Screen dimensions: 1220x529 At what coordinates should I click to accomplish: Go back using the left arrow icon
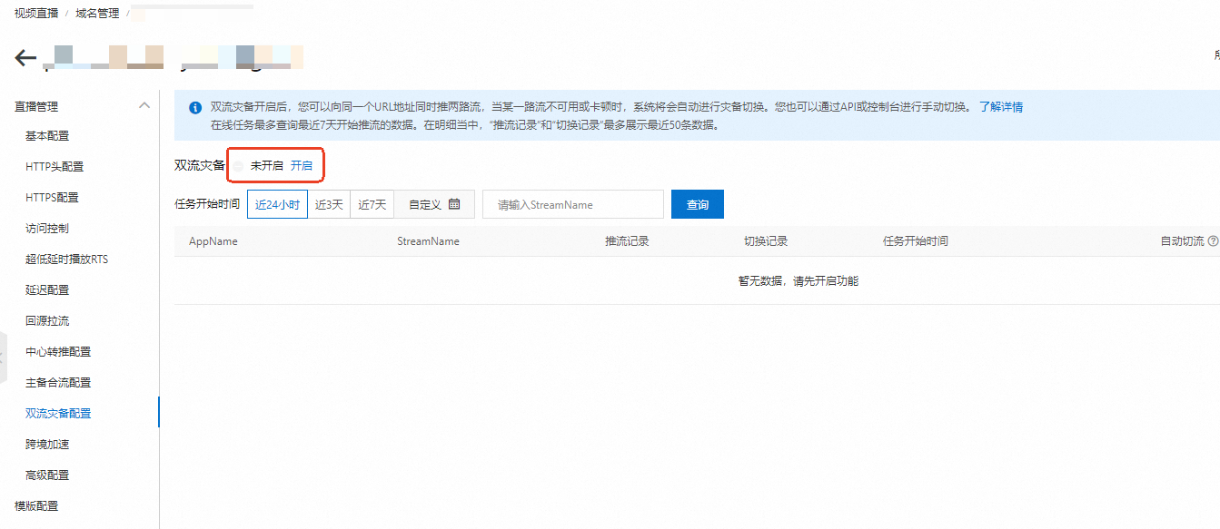click(25, 59)
